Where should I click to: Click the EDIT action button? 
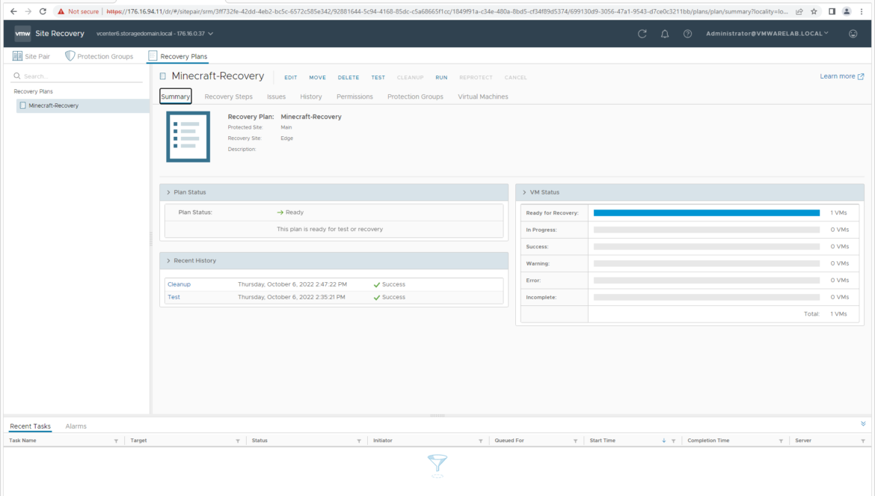click(x=291, y=78)
